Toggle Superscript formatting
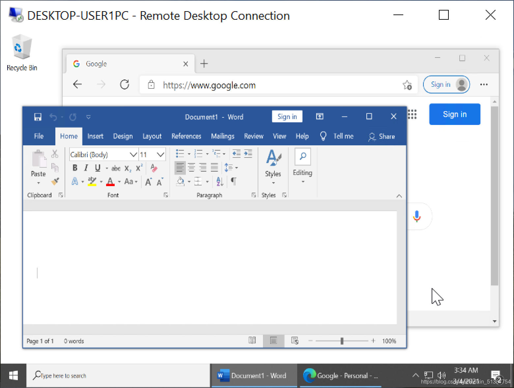This screenshot has width=514, height=388. (139, 168)
